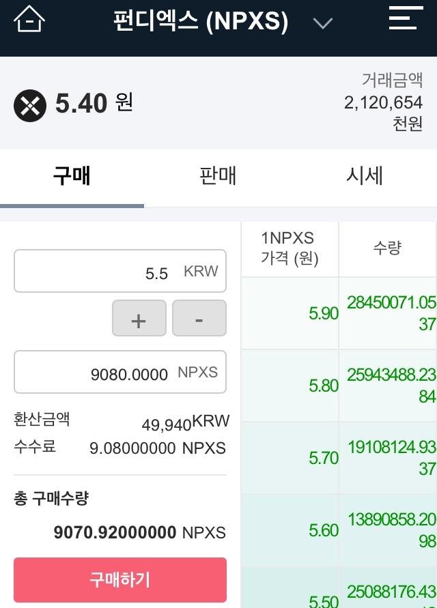The image size is (437, 608).
Task: Click the 거래금액 label
Action: click(x=392, y=80)
